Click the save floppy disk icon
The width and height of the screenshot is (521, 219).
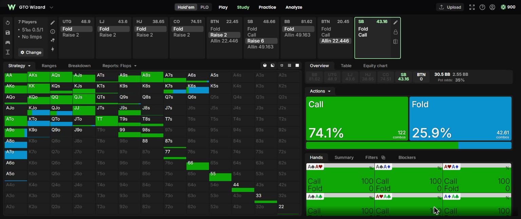click(8, 32)
